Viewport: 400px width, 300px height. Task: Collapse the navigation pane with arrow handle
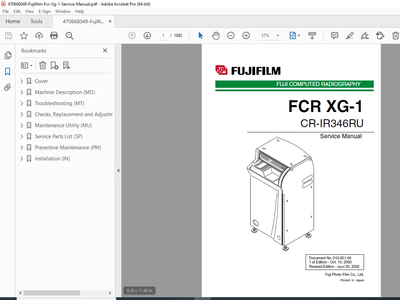coord(118,170)
